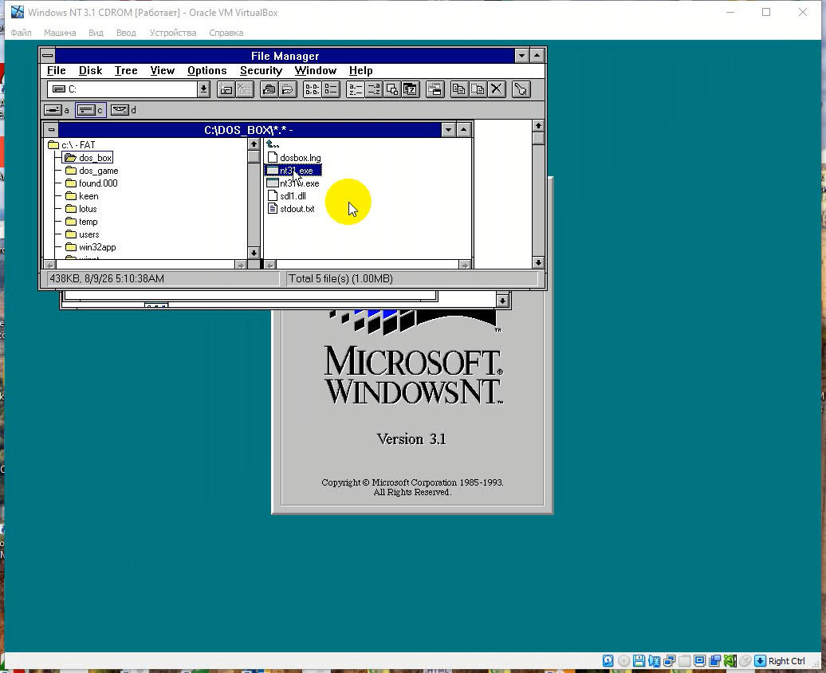The image size is (826, 673).
Task: Show all file details view icon
Action: (x=331, y=89)
